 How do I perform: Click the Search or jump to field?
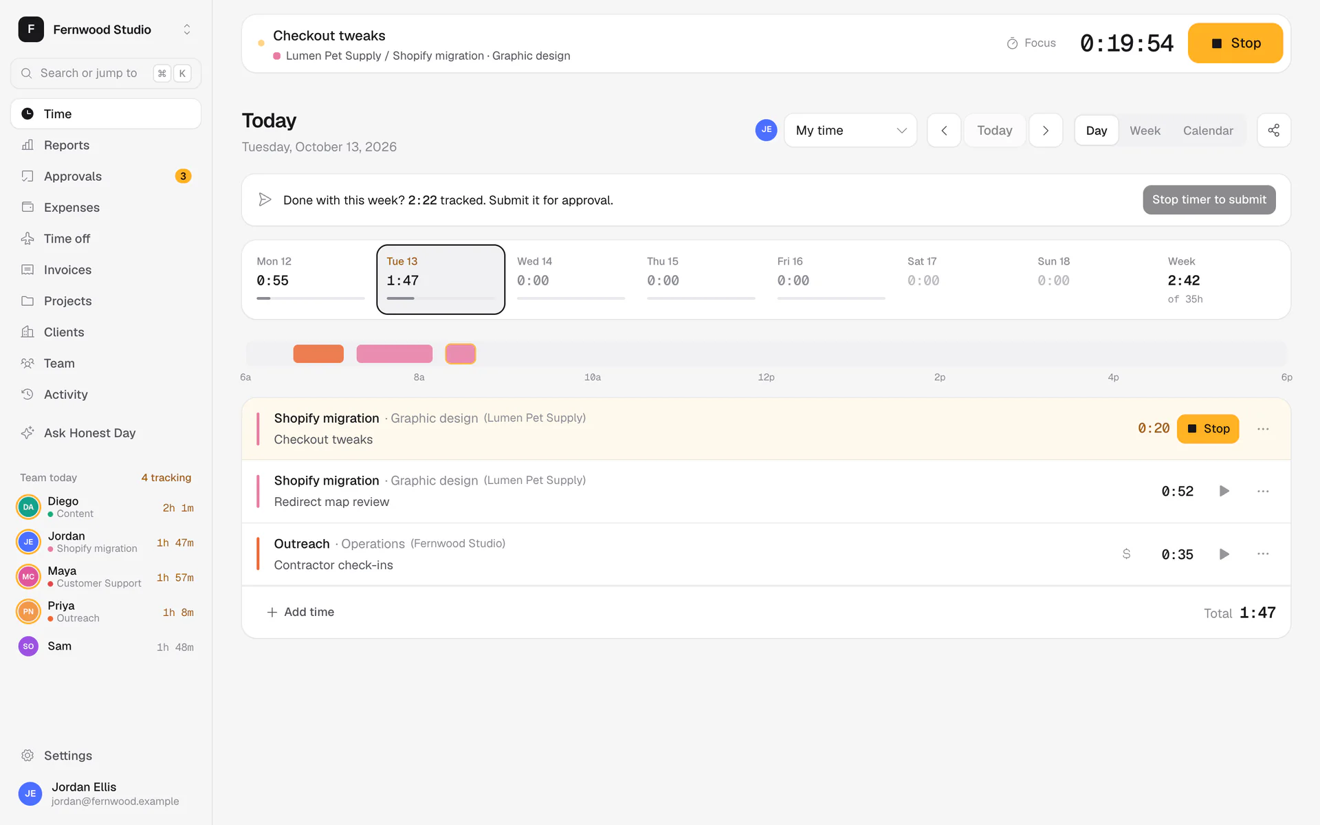106,74
